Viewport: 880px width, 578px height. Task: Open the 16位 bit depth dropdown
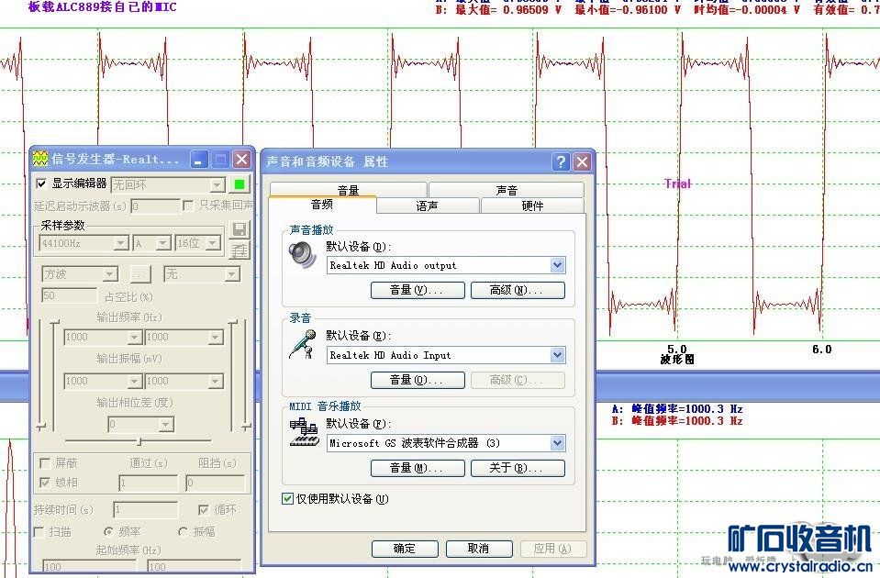pos(213,243)
